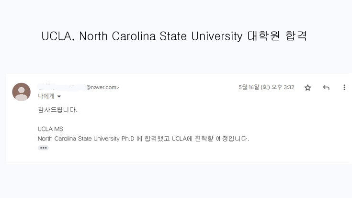This screenshot has width=352, height=198.
Task: Click the sender's profile avatar
Action: pyautogui.click(x=22, y=92)
